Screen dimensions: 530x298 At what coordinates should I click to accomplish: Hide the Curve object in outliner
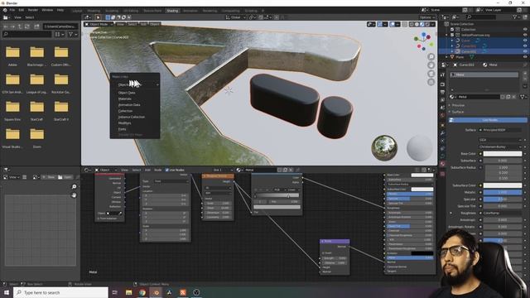(525, 41)
